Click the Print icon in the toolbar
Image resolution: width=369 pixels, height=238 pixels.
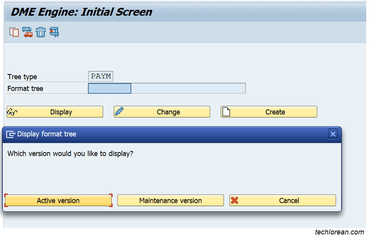(54, 32)
